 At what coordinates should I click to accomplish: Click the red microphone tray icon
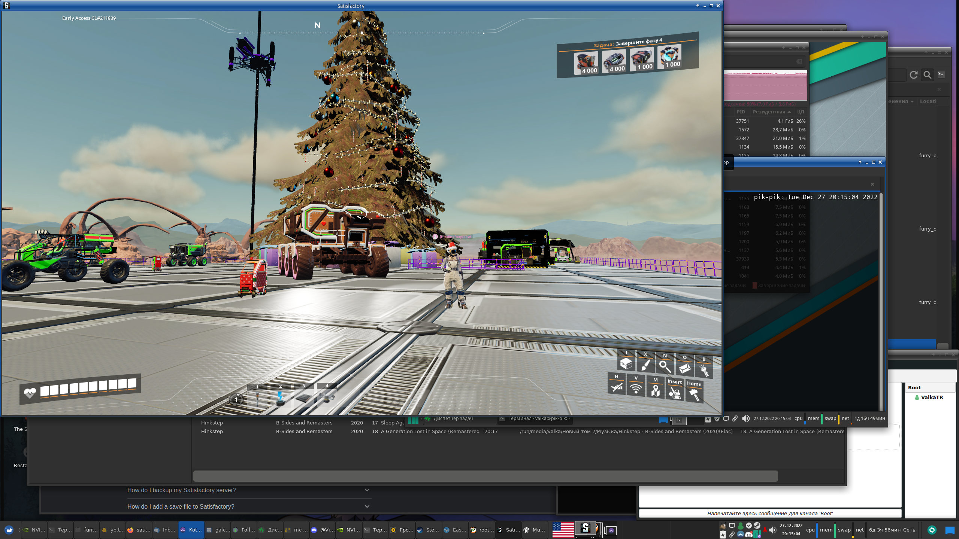[765, 530]
